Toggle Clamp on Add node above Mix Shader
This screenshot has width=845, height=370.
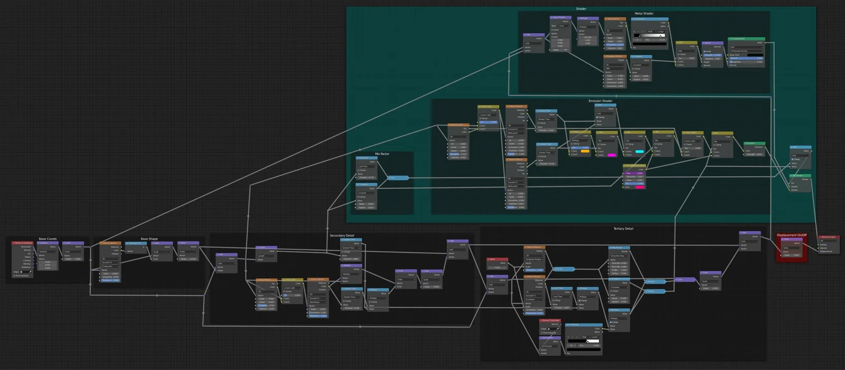coord(792,159)
